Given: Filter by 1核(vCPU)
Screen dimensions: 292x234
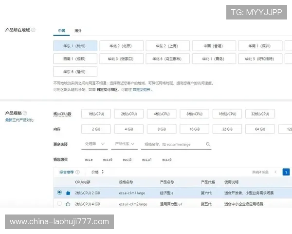Looking at the screenshot, I should pos(96,114).
